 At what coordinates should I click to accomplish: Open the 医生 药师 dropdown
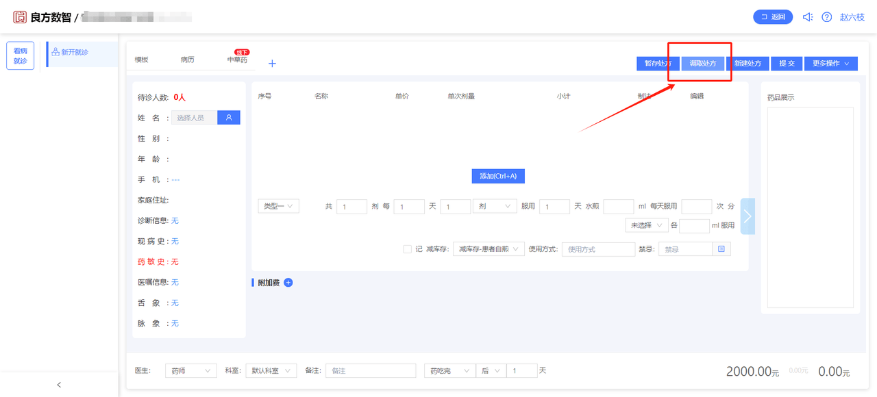tap(191, 370)
